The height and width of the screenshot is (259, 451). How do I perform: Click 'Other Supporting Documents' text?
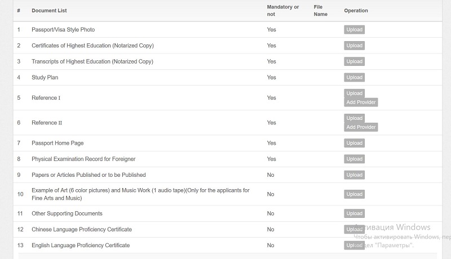67,213
